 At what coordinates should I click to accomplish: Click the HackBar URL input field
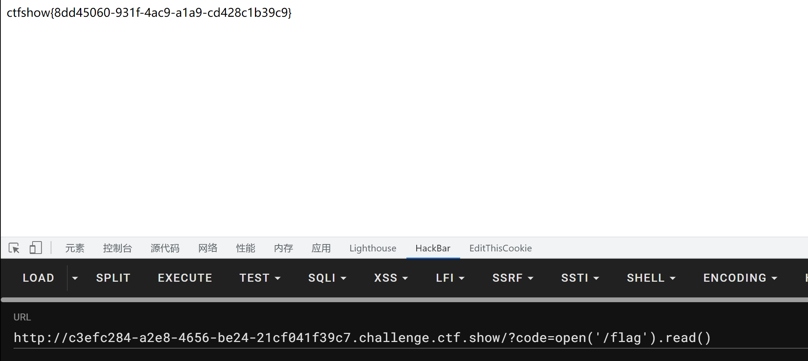point(410,338)
